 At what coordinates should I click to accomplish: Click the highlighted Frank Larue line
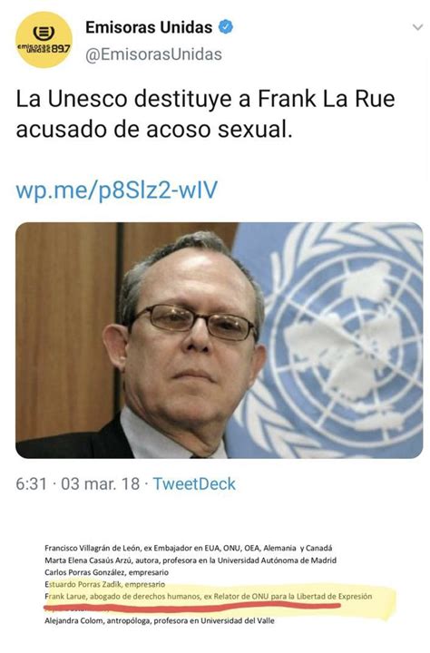209,597
